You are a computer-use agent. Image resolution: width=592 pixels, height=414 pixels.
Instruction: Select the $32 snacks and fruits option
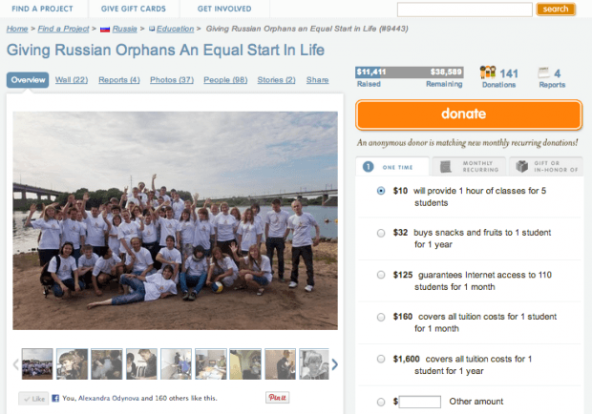click(x=381, y=233)
